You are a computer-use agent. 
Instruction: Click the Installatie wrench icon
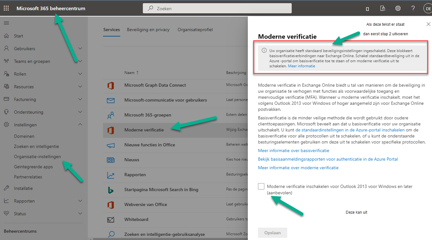point(6,188)
